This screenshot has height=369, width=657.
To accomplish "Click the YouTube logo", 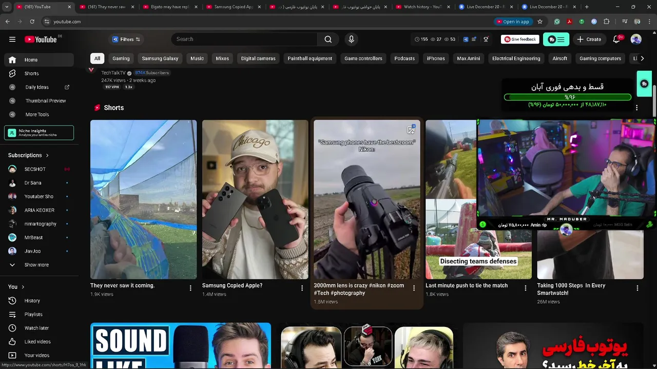I will point(41,39).
